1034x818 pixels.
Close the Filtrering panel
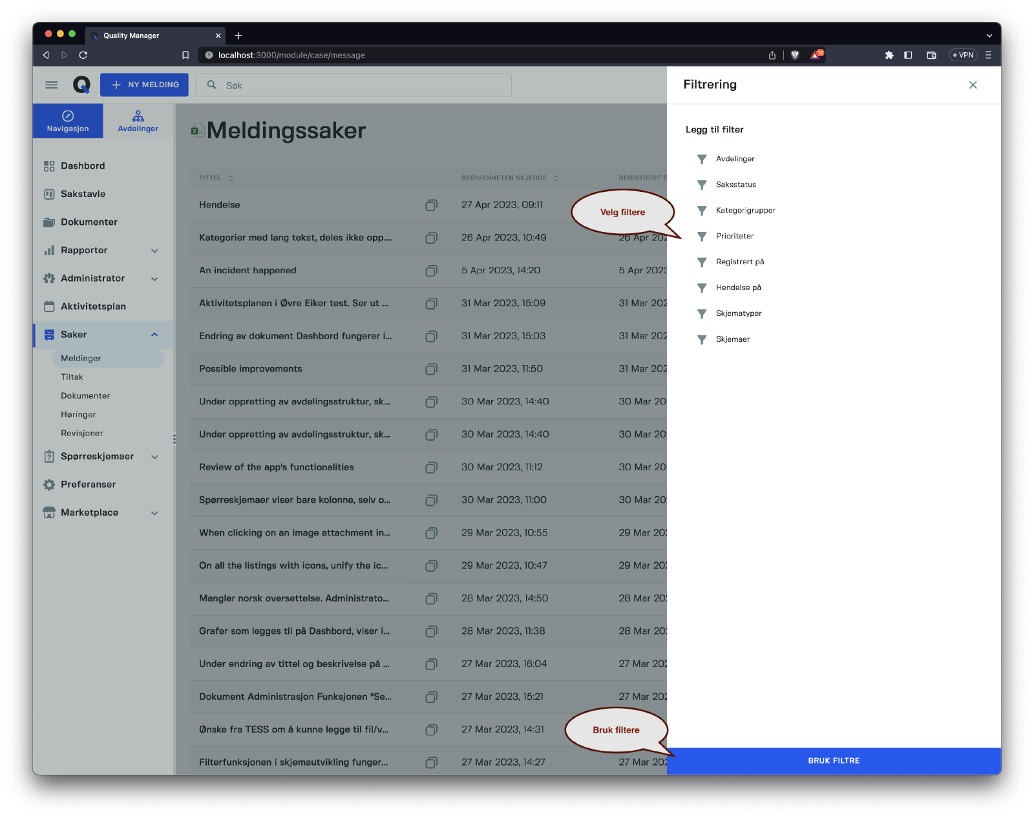(973, 85)
